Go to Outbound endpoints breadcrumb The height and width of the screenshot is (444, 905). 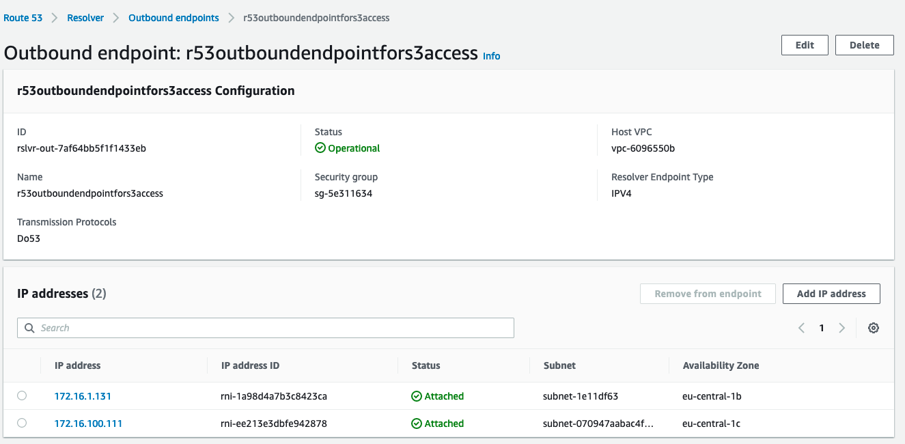coord(173,18)
